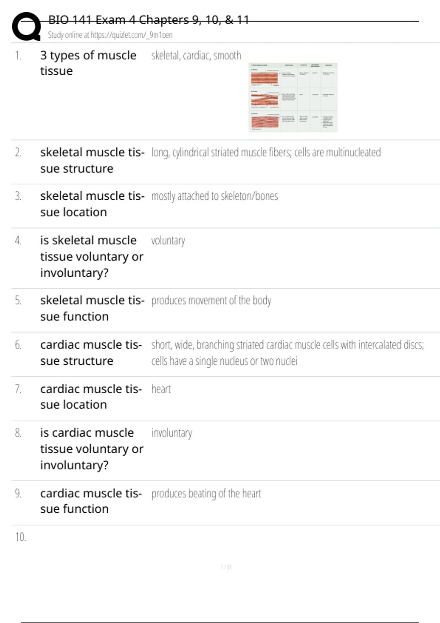Click the Quizlet Q logo icon
This screenshot has width=440, height=623.
click(26, 26)
